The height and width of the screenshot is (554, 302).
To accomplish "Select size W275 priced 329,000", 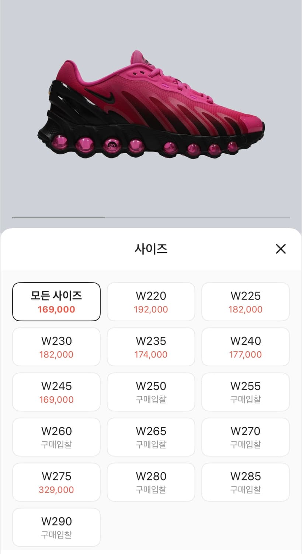I will coord(56,482).
